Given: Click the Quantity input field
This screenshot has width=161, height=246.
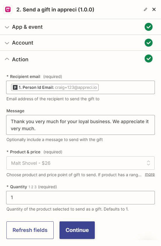Looking at the screenshot, I should [80, 198].
